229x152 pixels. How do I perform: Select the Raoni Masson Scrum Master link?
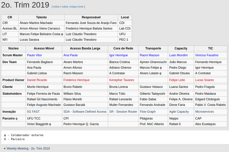tap(149, 55)
